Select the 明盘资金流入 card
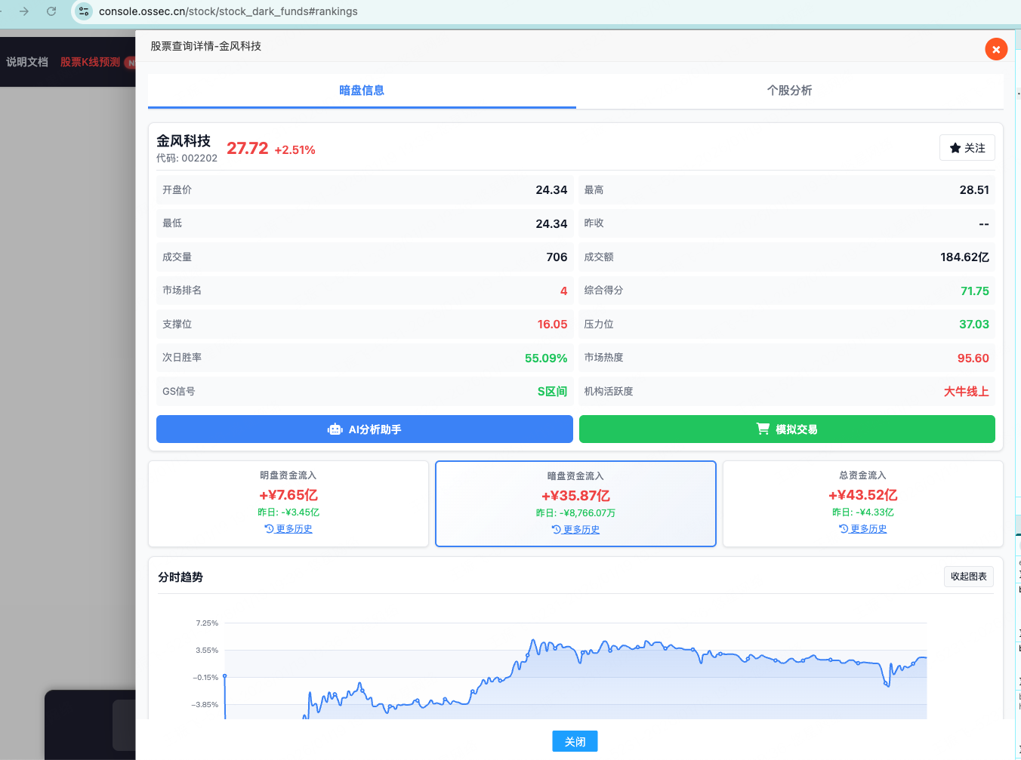1021x760 pixels. (288, 503)
